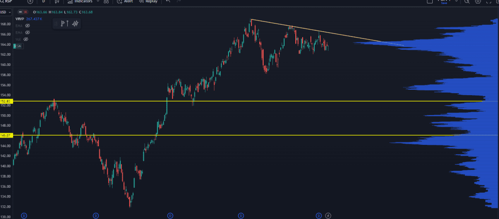Screen dimensions: 499x219
Task: Click the red lines legend toggle icon
Action: pyautogui.click(x=25, y=12)
